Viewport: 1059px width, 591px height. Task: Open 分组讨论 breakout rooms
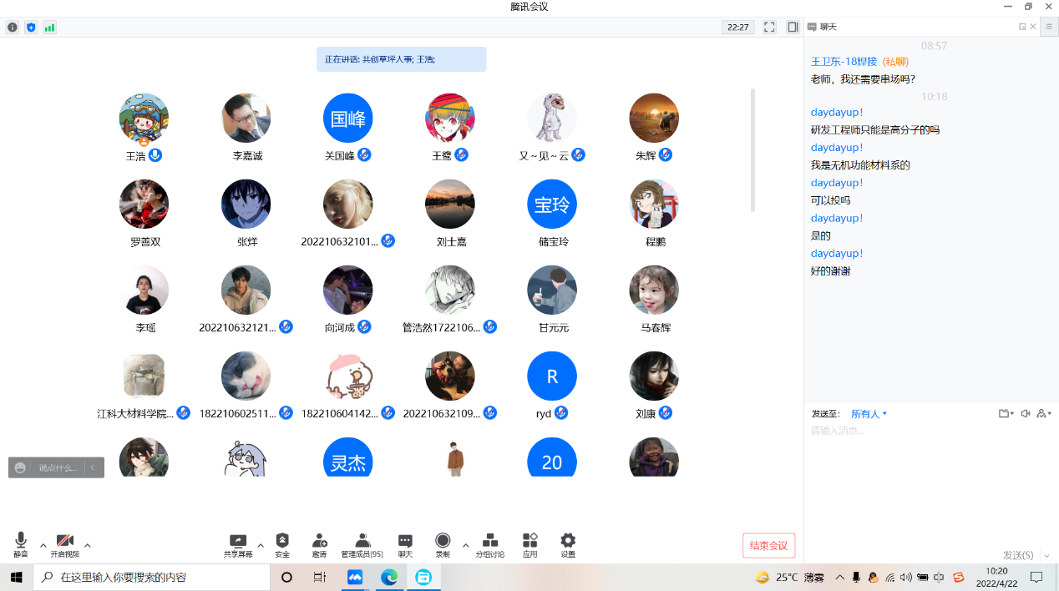point(490,544)
